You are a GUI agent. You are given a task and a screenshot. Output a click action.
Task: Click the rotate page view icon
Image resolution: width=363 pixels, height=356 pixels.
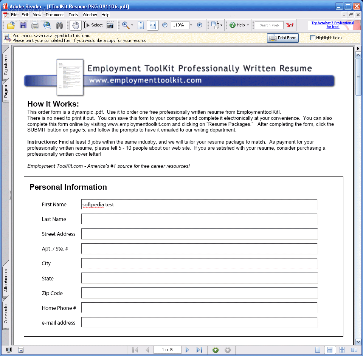215,25
